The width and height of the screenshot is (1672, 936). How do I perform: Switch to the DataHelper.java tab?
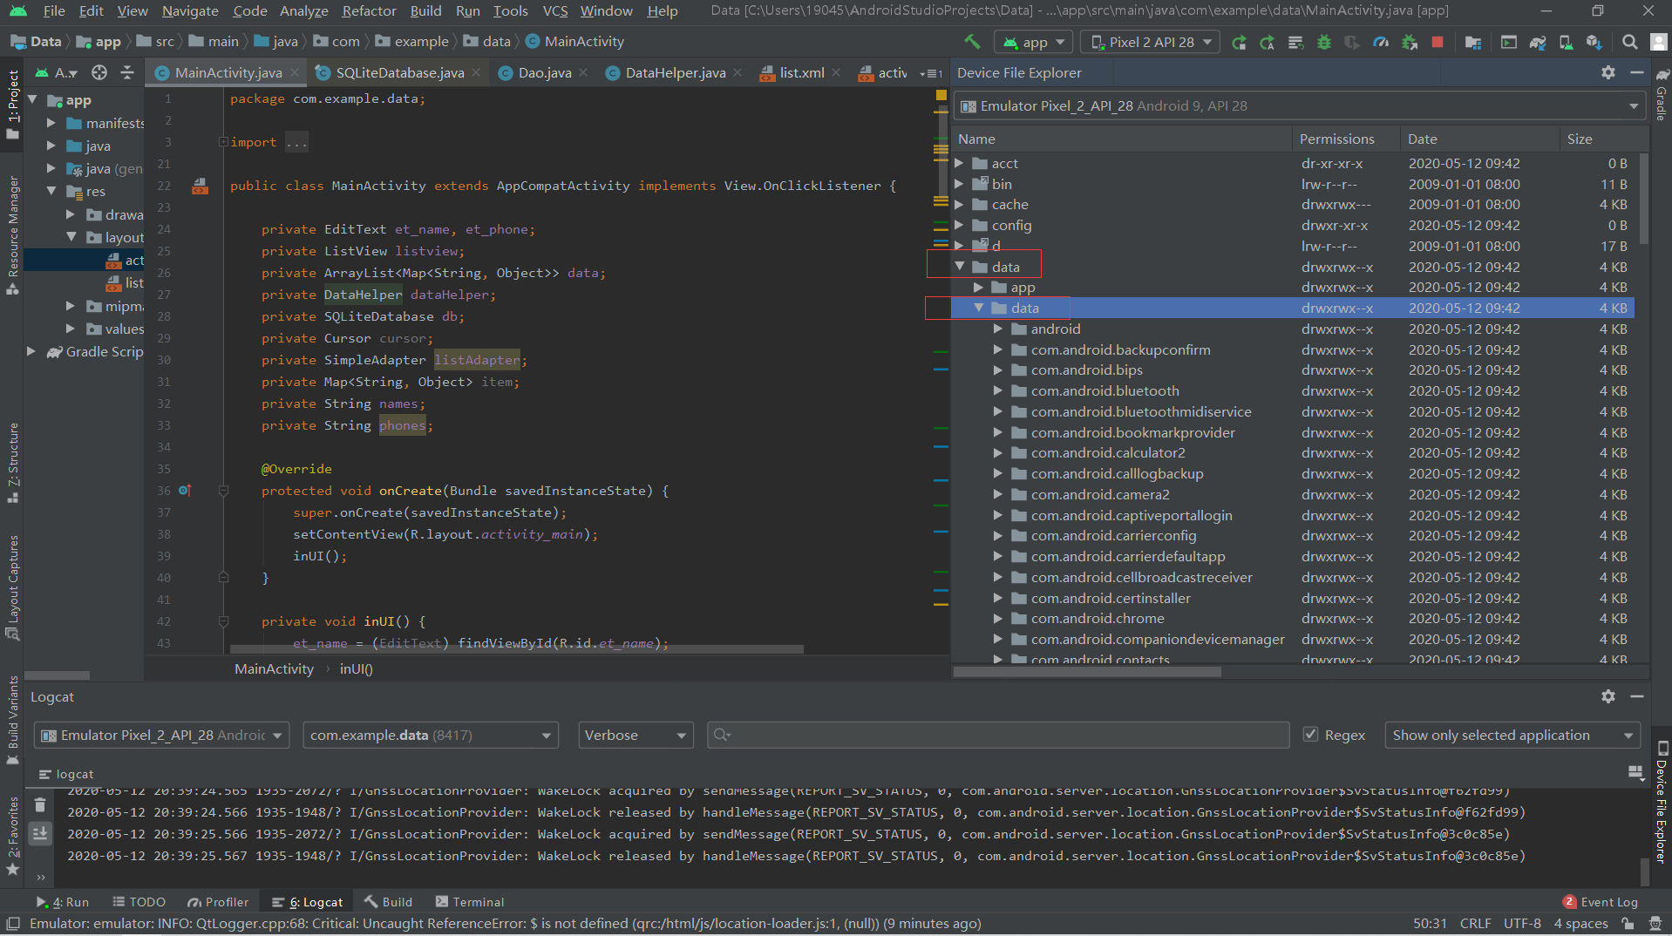(674, 73)
